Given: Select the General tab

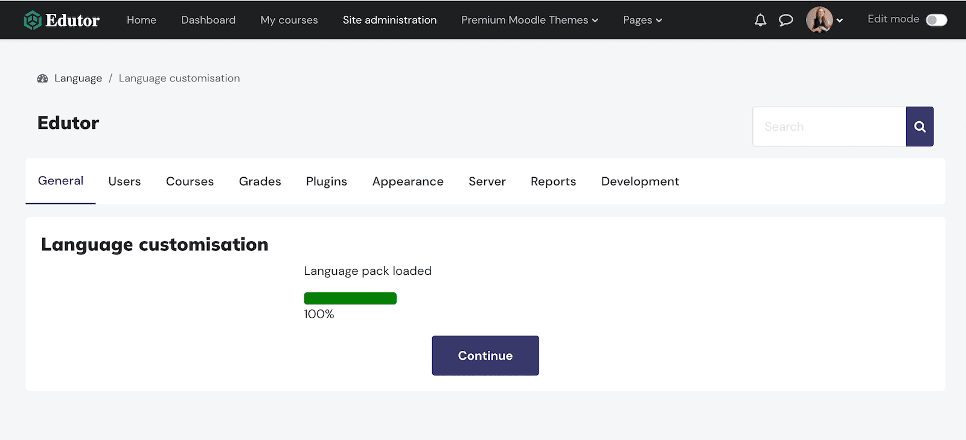Looking at the screenshot, I should pos(60,181).
